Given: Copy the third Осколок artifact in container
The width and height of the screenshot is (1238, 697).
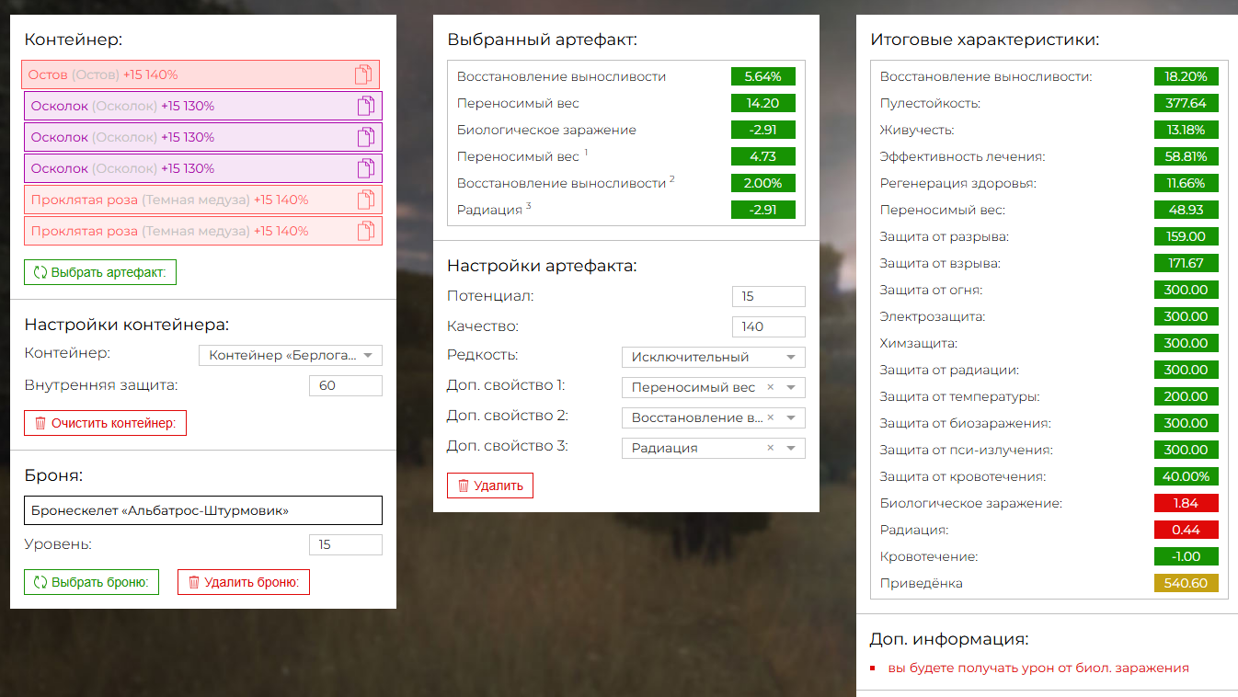Looking at the screenshot, I should (x=366, y=168).
